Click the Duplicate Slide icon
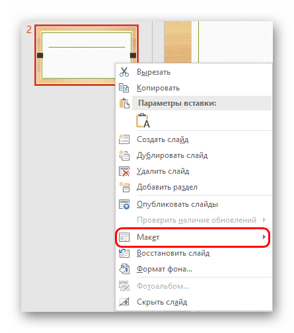 tap(124, 155)
